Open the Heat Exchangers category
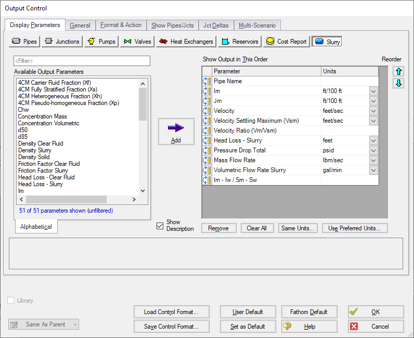Screen dimensions: 414x338 click(186, 42)
